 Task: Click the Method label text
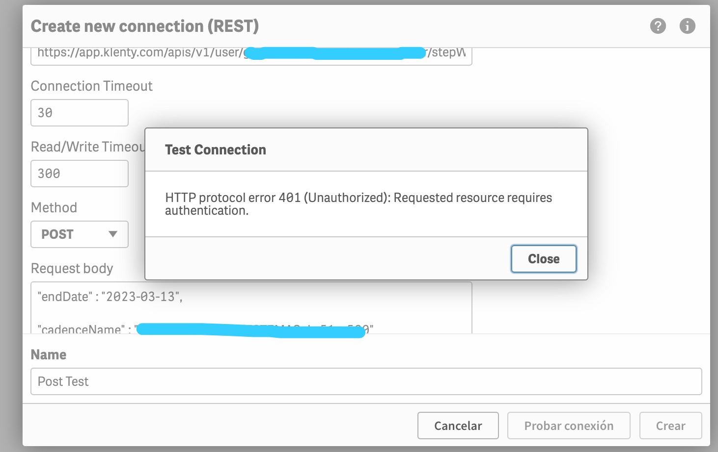point(54,208)
